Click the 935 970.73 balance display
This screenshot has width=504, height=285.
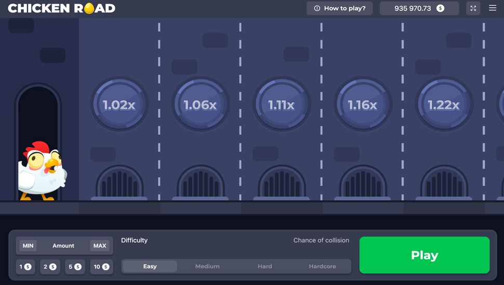pyautogui.click(x=419, y=8)
